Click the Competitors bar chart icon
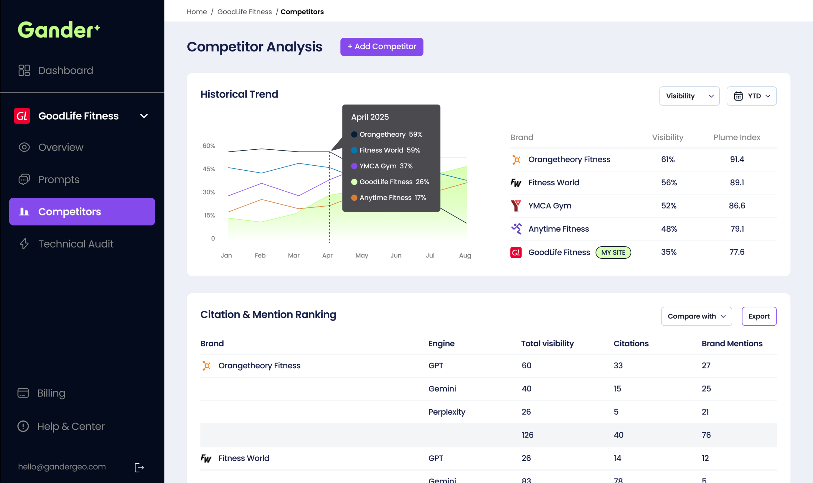 pyautogui.click(x=24, y=212)
